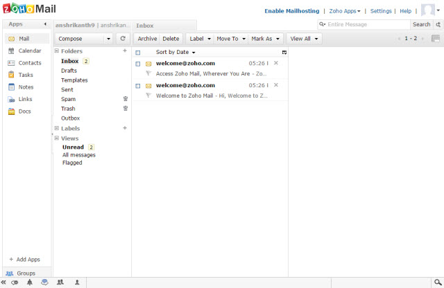Collapse the Views section
Image resolution: width=444 pixels, height=288 pixels.
[x=57, y=138]
